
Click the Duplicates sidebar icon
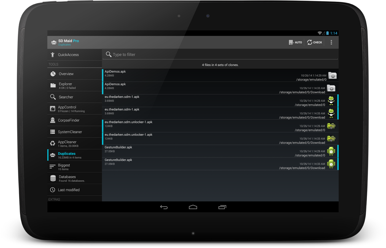click(53, 155)
